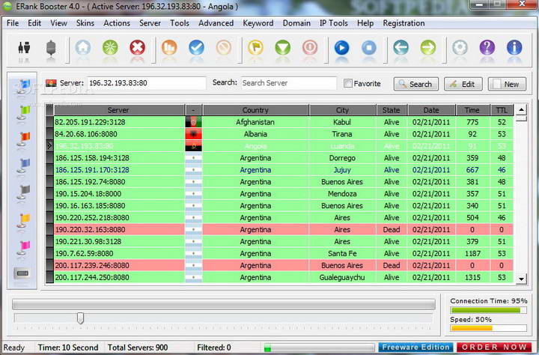
Task: Open the IP Tools menu
Action: coord(333,23)
